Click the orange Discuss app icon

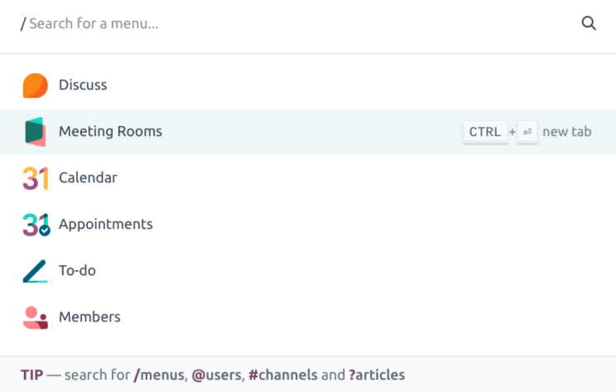[x=35, y=85]
